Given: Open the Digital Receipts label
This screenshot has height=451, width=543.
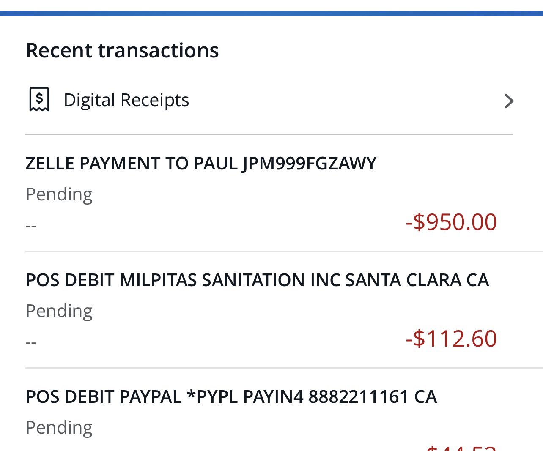Looking at the screenshot, I should (x=126, y=100).
